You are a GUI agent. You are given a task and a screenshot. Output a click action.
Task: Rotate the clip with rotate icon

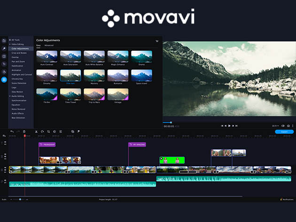click(x=42, y=131)
